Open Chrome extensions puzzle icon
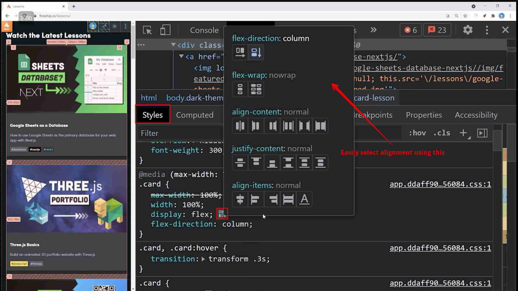The height and width of the screenshot is (291, 518). point(493,16)
